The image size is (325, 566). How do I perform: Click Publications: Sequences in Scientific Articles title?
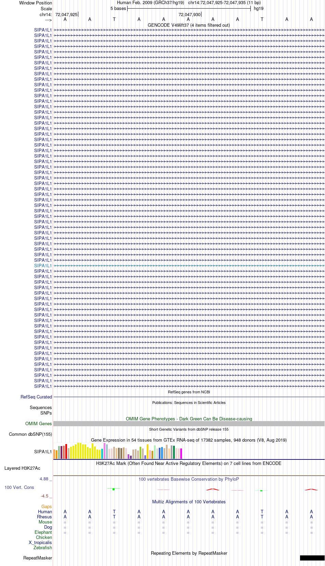tap(189, 403)
